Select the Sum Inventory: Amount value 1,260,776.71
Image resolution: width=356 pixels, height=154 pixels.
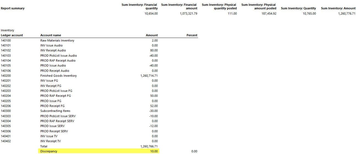coord(347,13)
